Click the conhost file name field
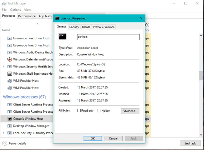 [108, 37]
